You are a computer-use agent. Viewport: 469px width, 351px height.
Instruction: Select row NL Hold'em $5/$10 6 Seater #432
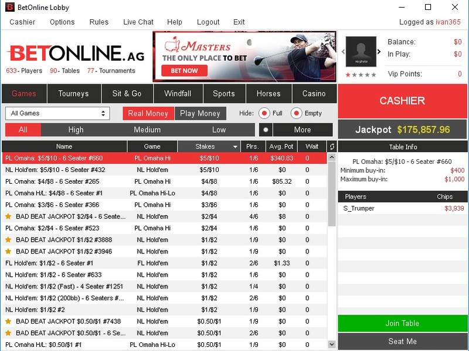pos(165,170)
